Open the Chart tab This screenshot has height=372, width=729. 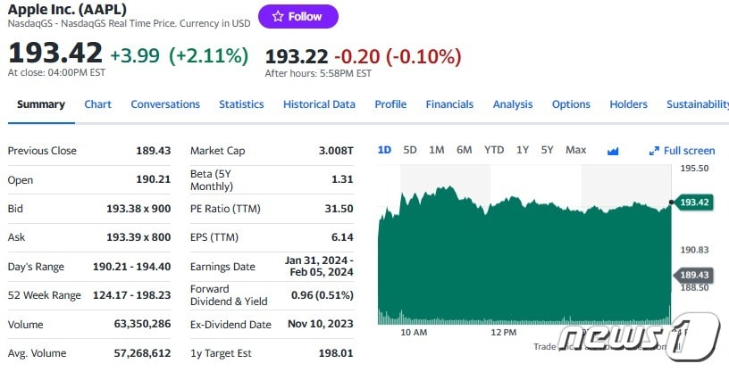point(98,104)
